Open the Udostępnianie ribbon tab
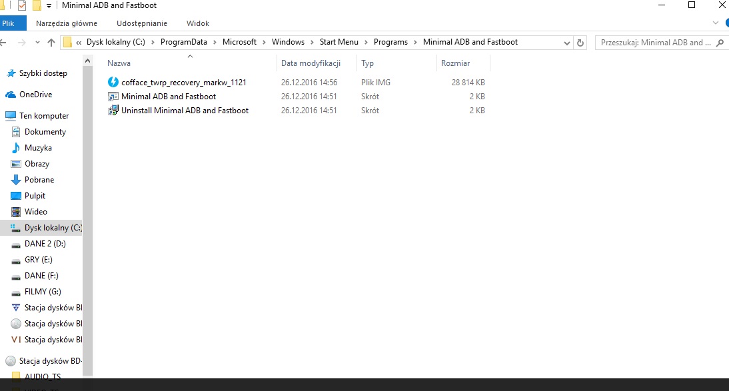 tap(141, 23)
